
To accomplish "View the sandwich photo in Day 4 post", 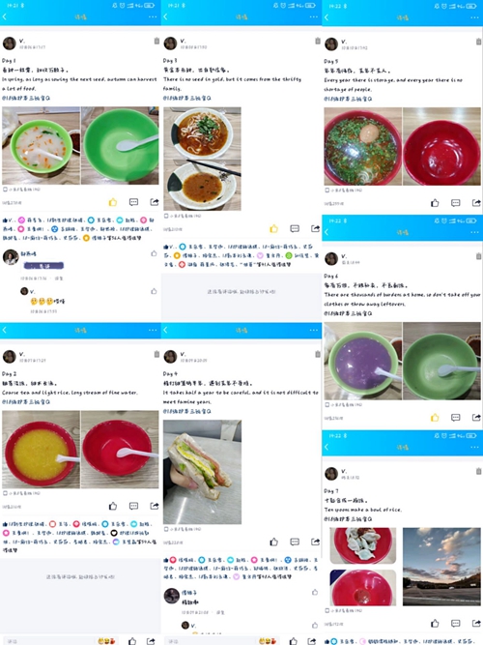I will pos(202,472).
